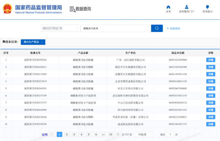Open the 首页 home icon
220x141 pixels.
click(168, 7)
